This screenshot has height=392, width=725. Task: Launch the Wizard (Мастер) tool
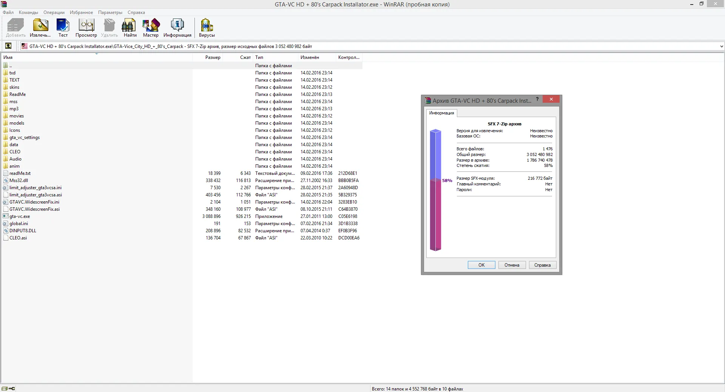coord(151,28)
